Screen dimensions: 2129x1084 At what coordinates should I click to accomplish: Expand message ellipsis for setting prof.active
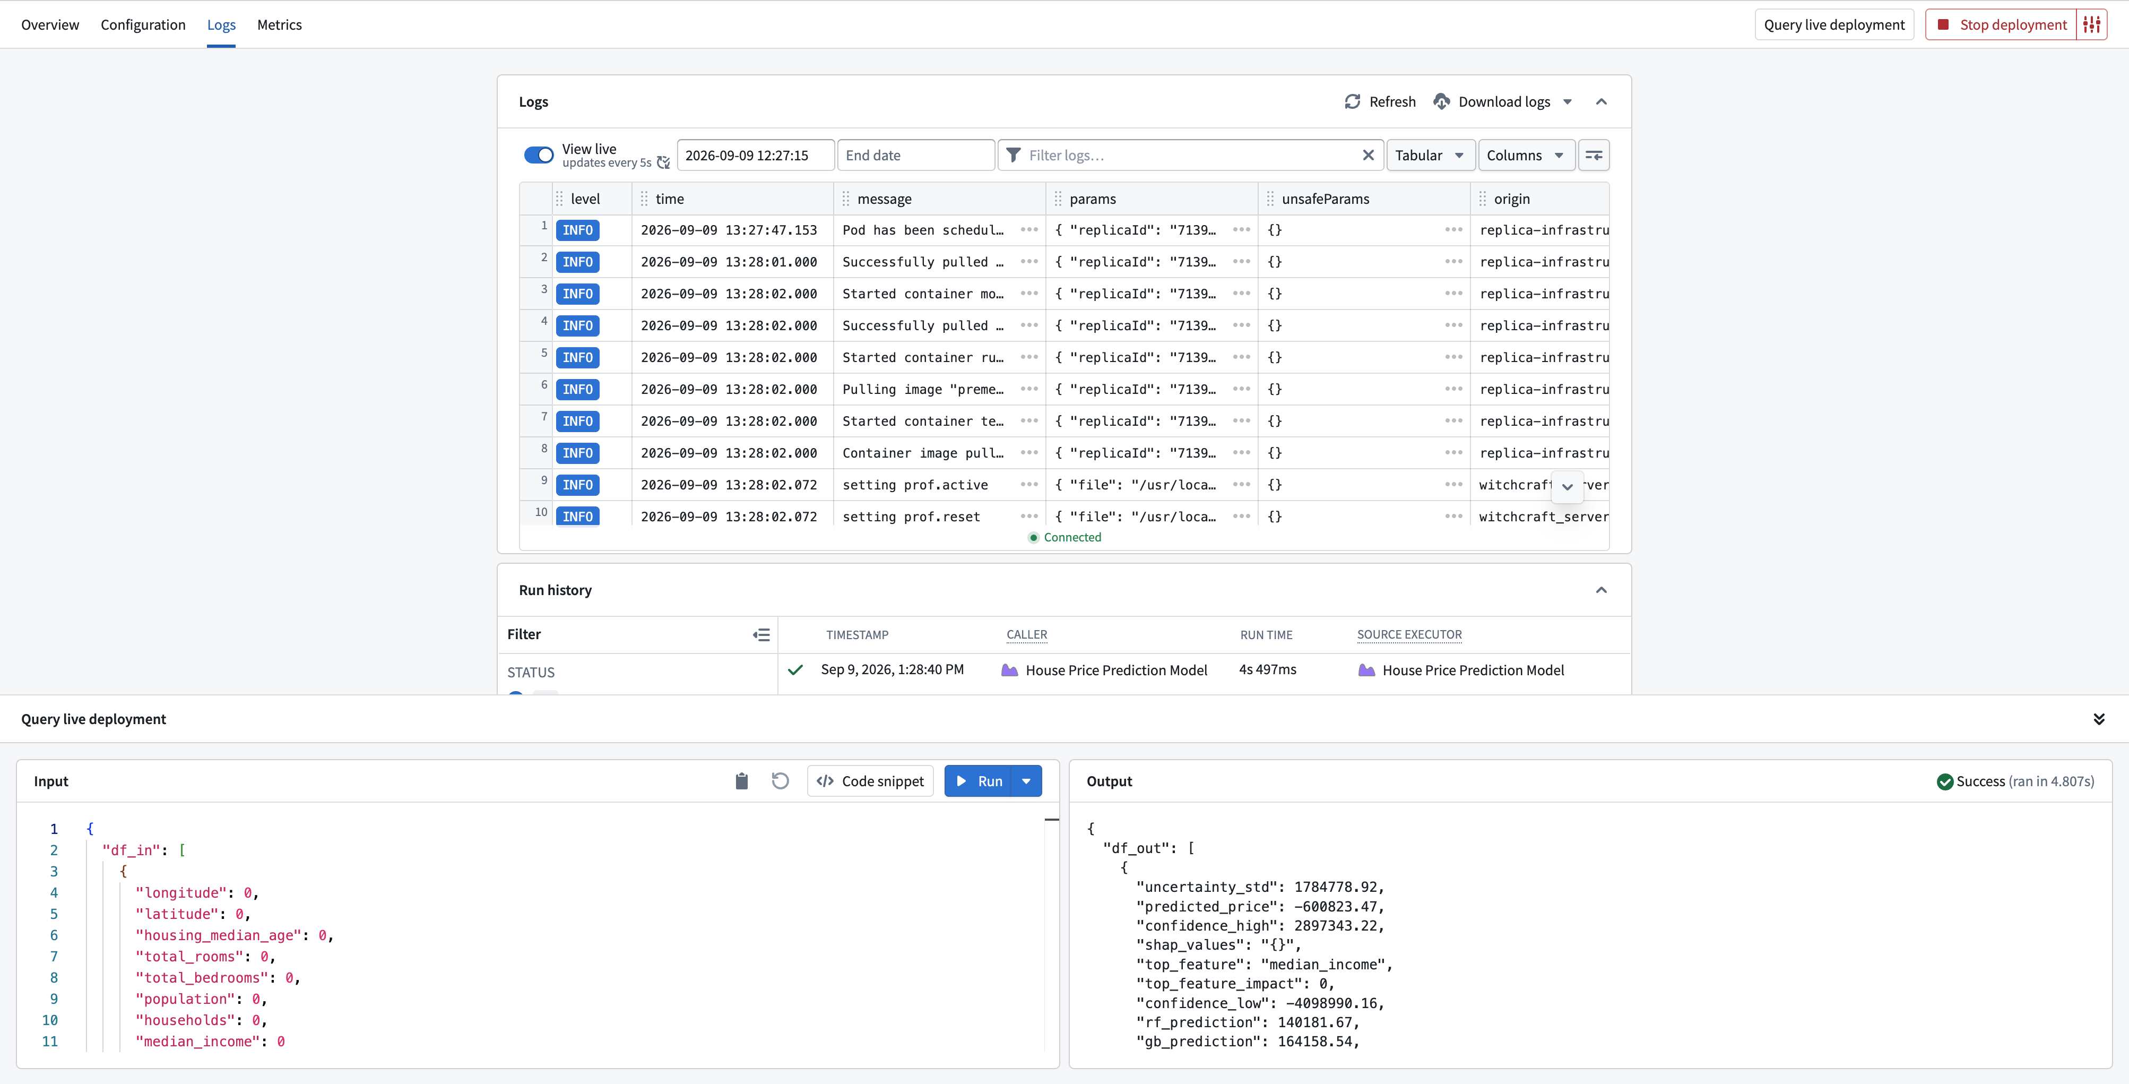point(1029,485)
